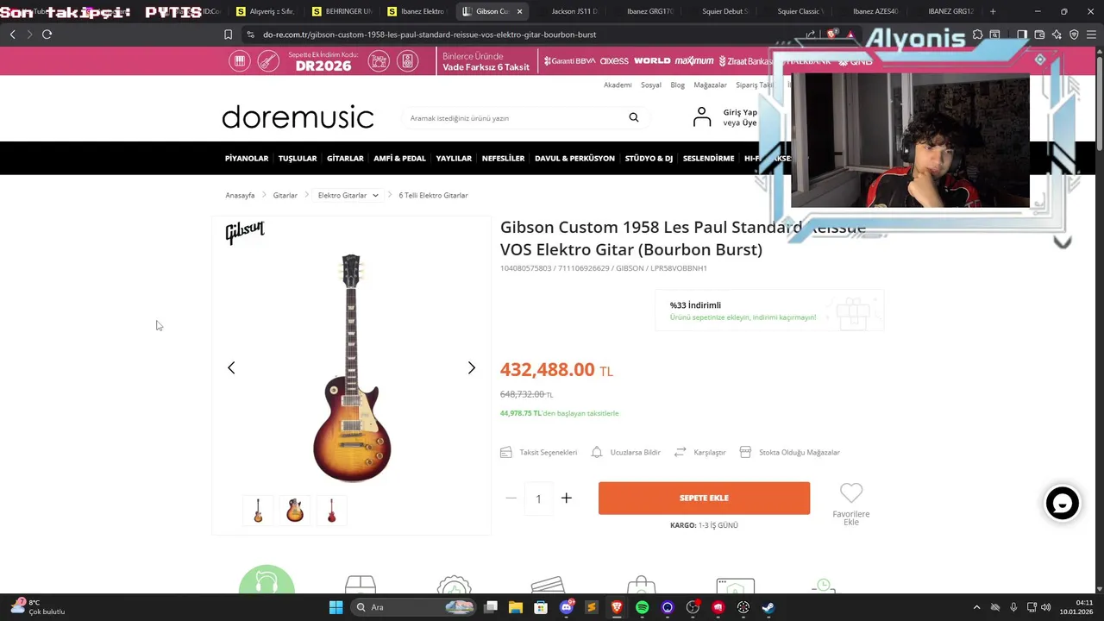Click the search magnifier icon
Screen dimensions: 1104x621
[x=634, y=117]
